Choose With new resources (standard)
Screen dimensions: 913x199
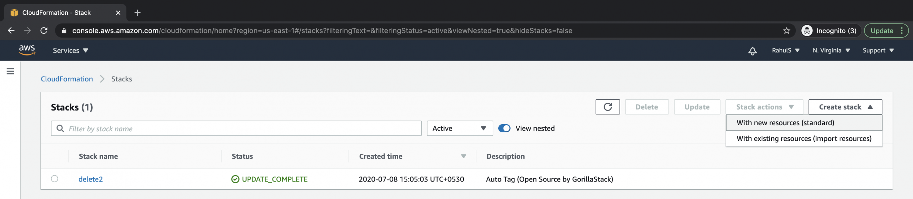point(804,122)
